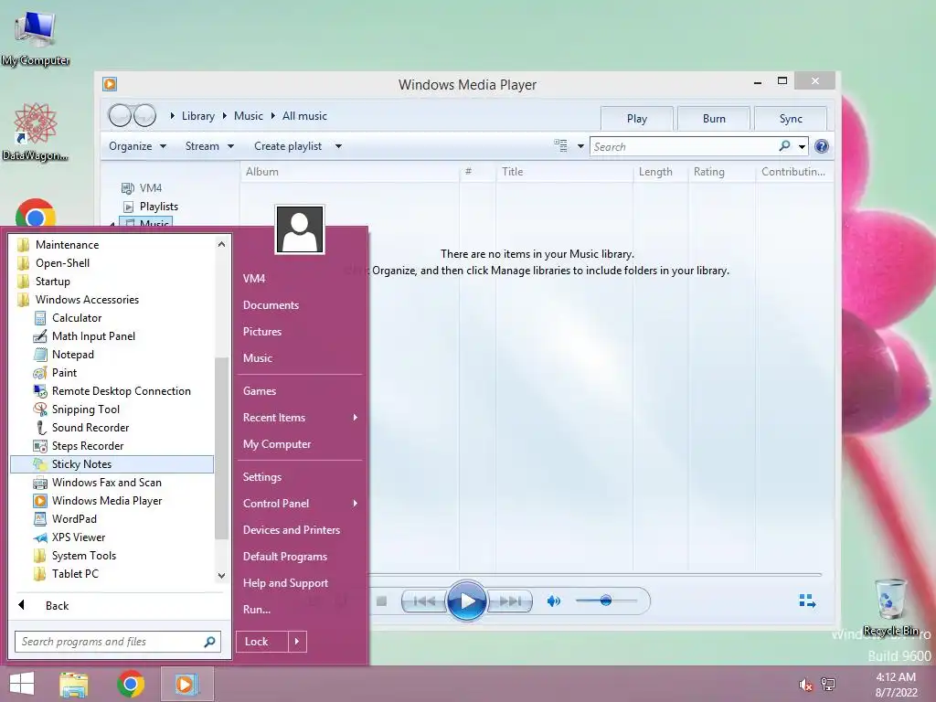
Task: Click the search magnifier in Media Player
Action: [784, 145]
